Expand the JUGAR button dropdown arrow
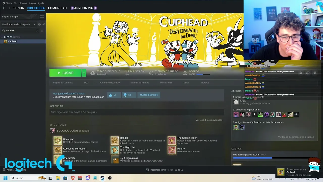The width and height of the screenshot is (323, 182). [x=84, y=73]
